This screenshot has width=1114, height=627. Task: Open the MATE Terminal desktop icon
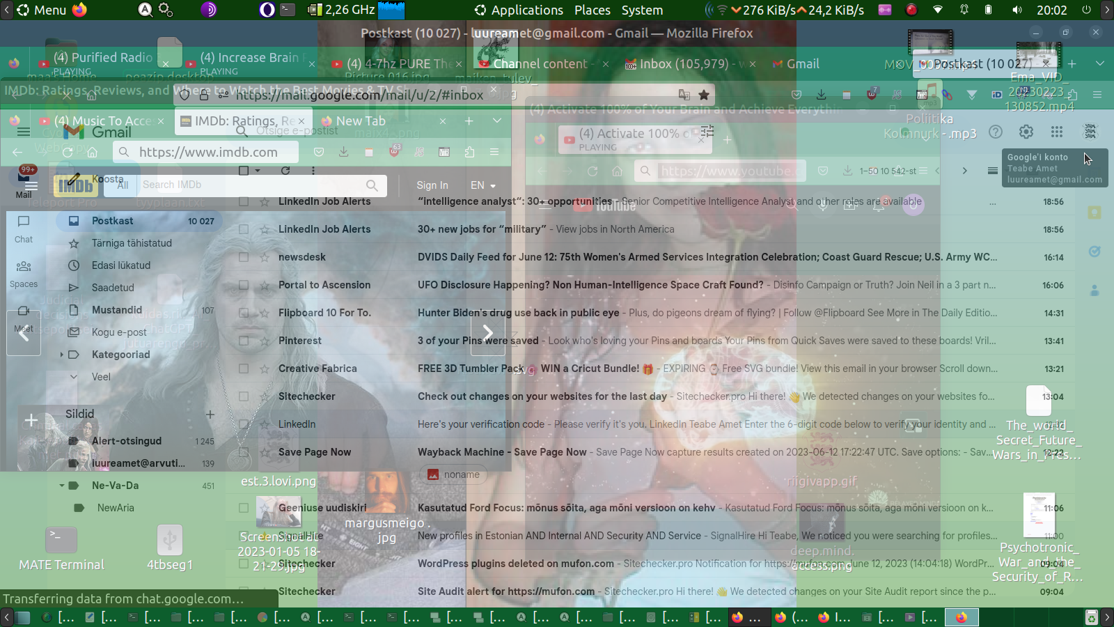[61, 549]
